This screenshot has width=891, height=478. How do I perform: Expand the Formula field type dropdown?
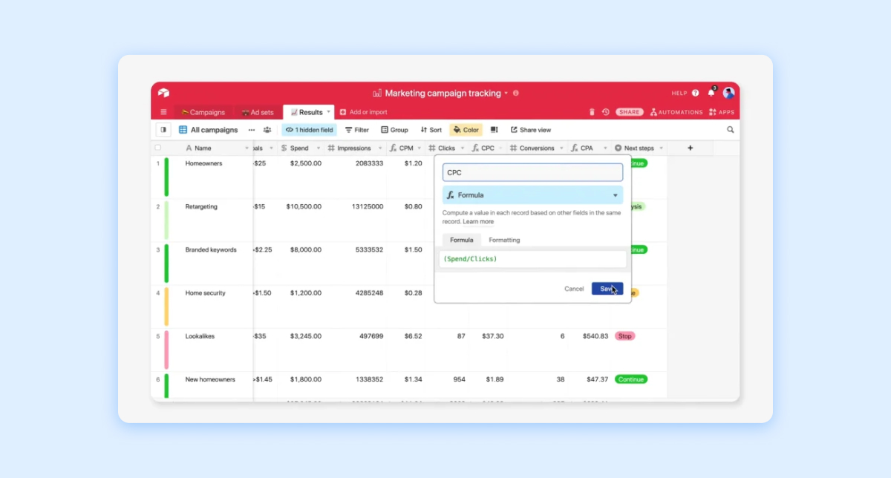point(532,195)
